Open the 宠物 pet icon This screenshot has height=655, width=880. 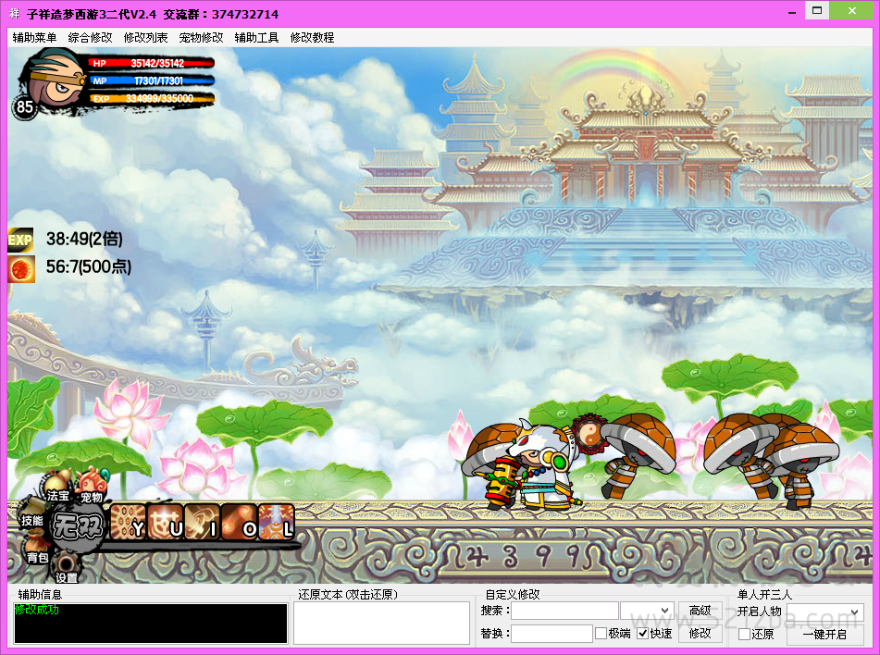tap(91, 488)
